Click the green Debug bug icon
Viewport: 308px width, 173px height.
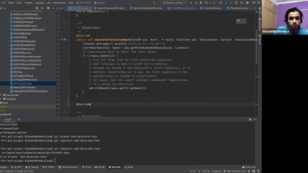[196, 3]
